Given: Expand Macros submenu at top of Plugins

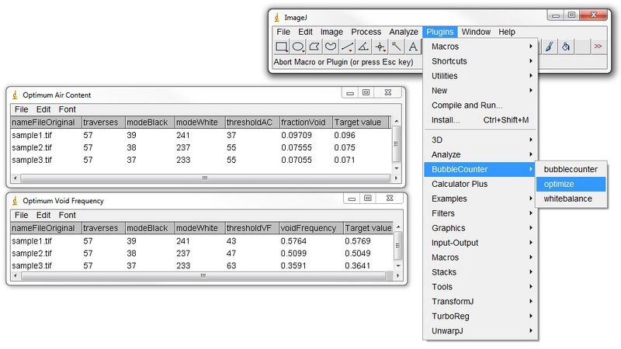Looking at the screenshot, I should [x=480, y=47].
